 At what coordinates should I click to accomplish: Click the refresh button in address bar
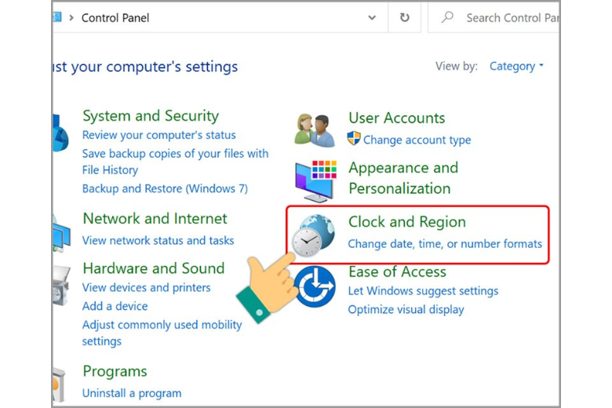[x=404, y=17]
